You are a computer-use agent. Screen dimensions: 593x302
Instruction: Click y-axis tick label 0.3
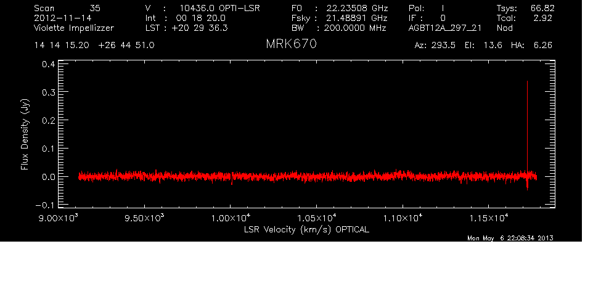(x=49, y=92)
